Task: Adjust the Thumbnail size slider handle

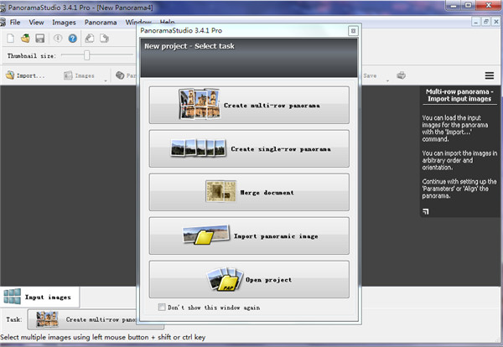Action: coord(86,55)
